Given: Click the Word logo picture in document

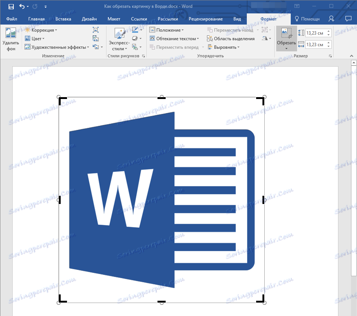Looking at the screenshot, I should pos(162,200).
